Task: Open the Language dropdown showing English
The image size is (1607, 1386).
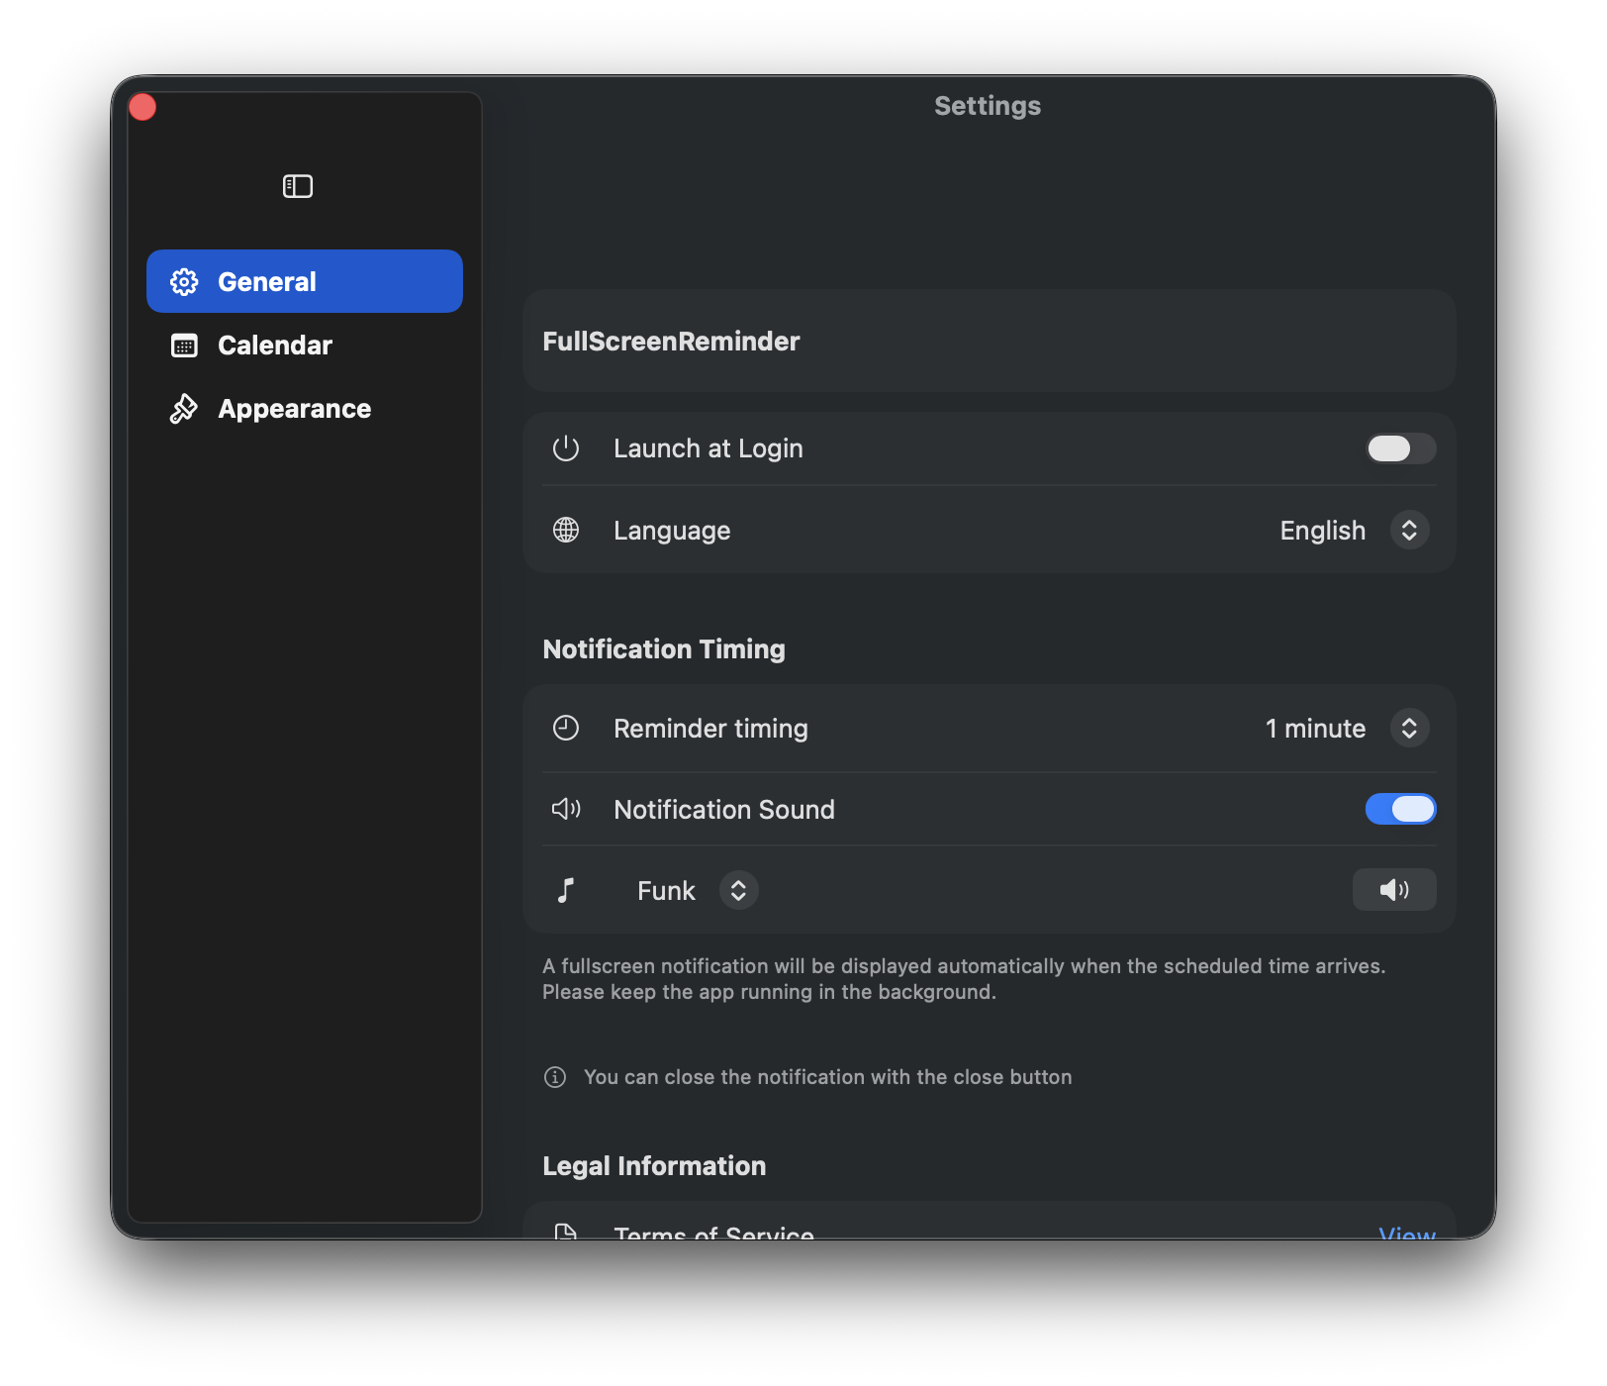Action: [x=1409, y=530]
